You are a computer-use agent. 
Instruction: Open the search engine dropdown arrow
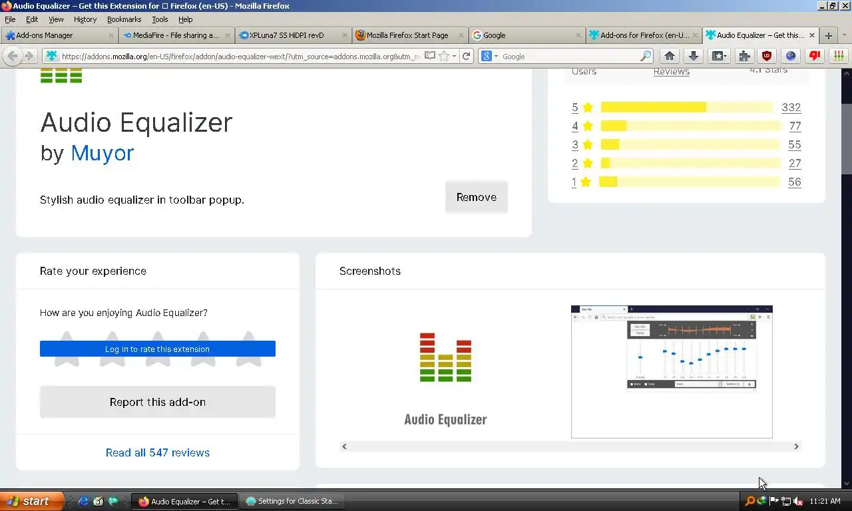496,57
